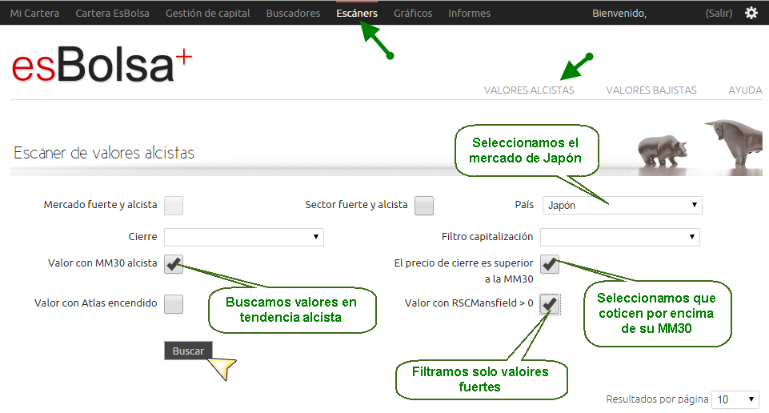Enable Valor con Atlas encendido checkbox
This screenshot has width=769, height=413.
coord(174,304)
